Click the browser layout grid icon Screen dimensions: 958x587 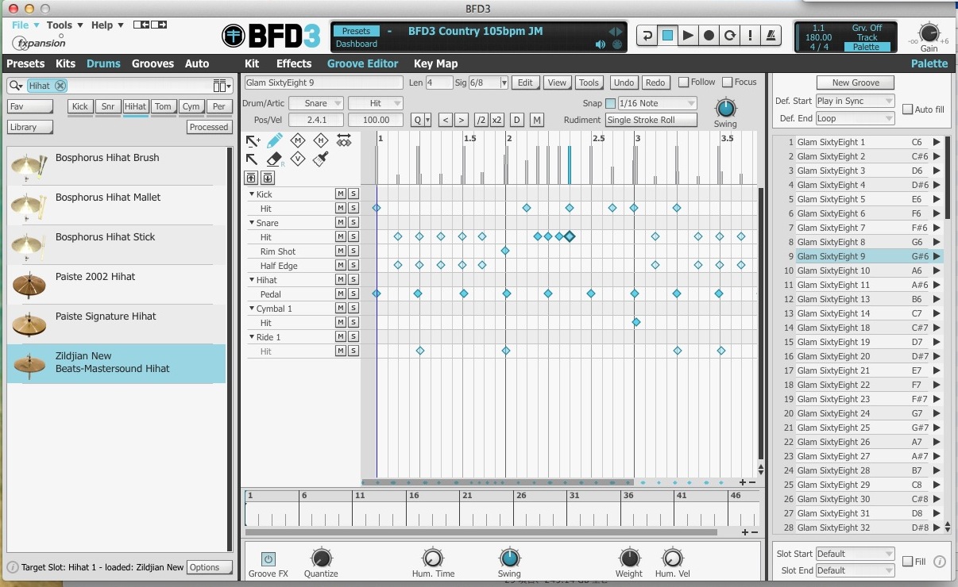coord(220,86)
